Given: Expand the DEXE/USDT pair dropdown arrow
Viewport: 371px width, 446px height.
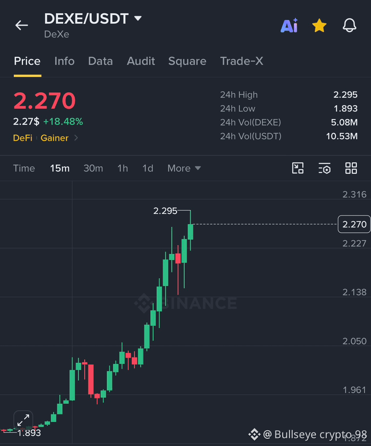Looking at the screenshot, I should click(138, 18).
